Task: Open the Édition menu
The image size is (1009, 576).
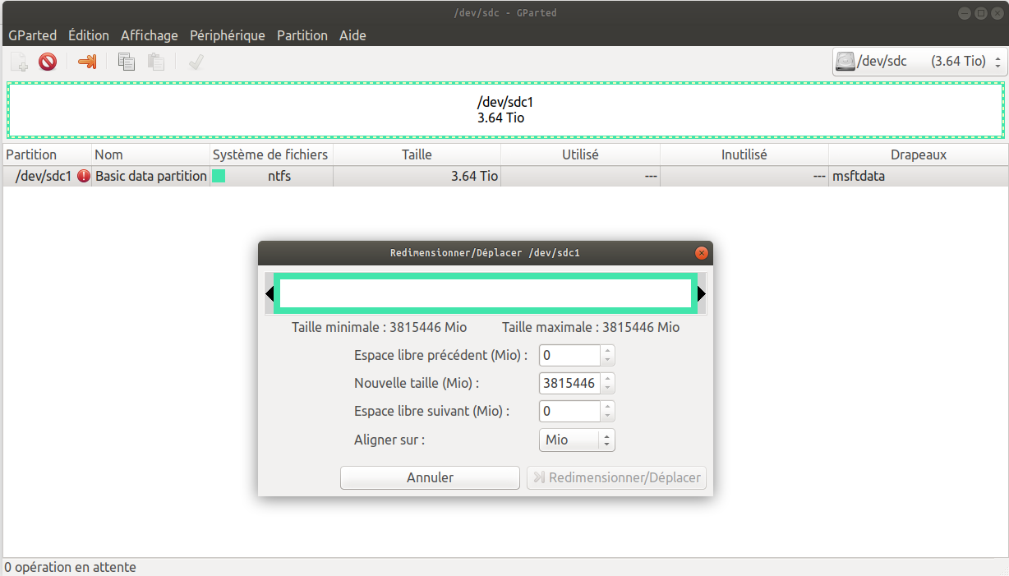Action: click(89, 35)
